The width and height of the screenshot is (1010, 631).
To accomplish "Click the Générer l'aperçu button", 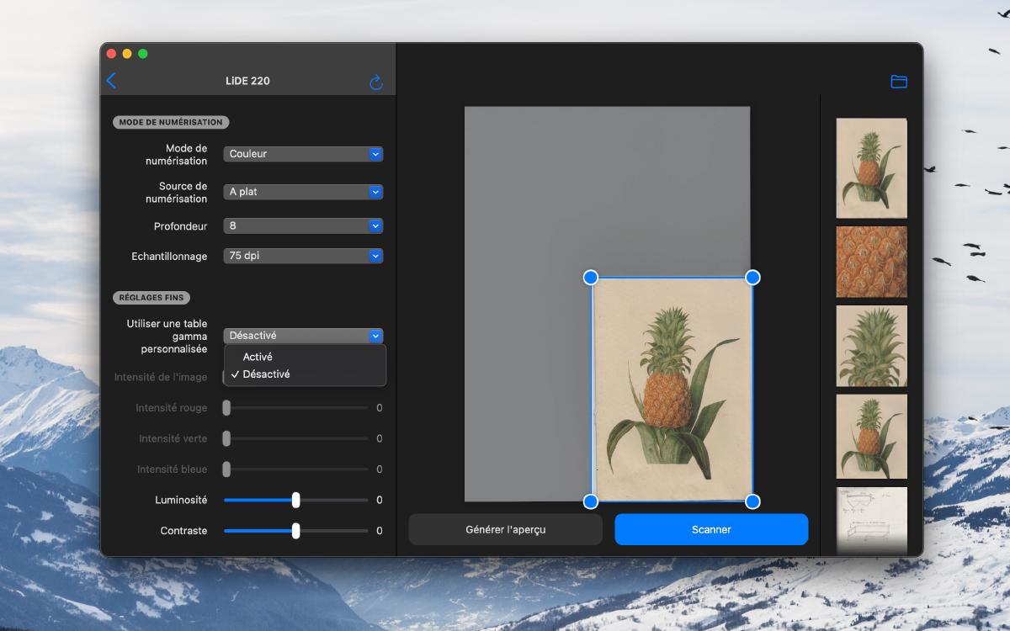I will tap(505, 530).
